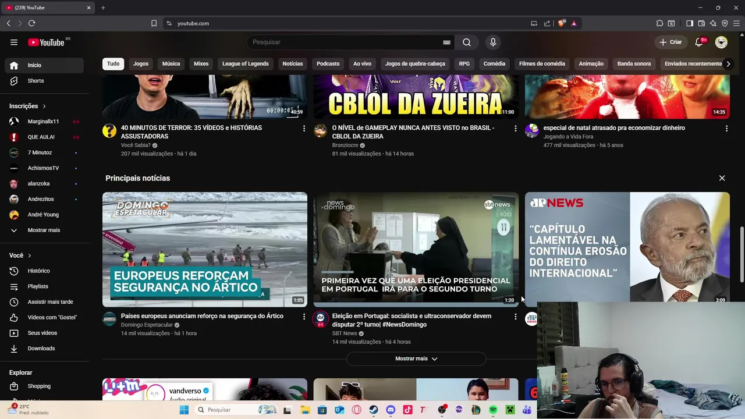Open the Brave VPN shield icon

[725, 23]
